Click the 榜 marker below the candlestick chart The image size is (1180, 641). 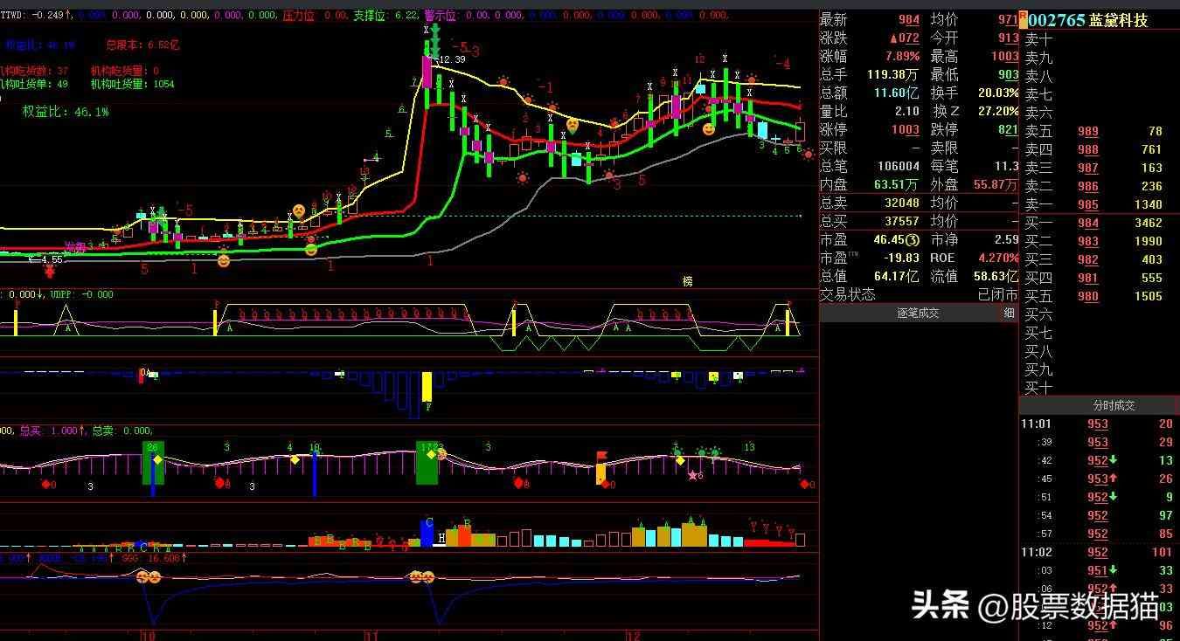(x=688, y=281)
